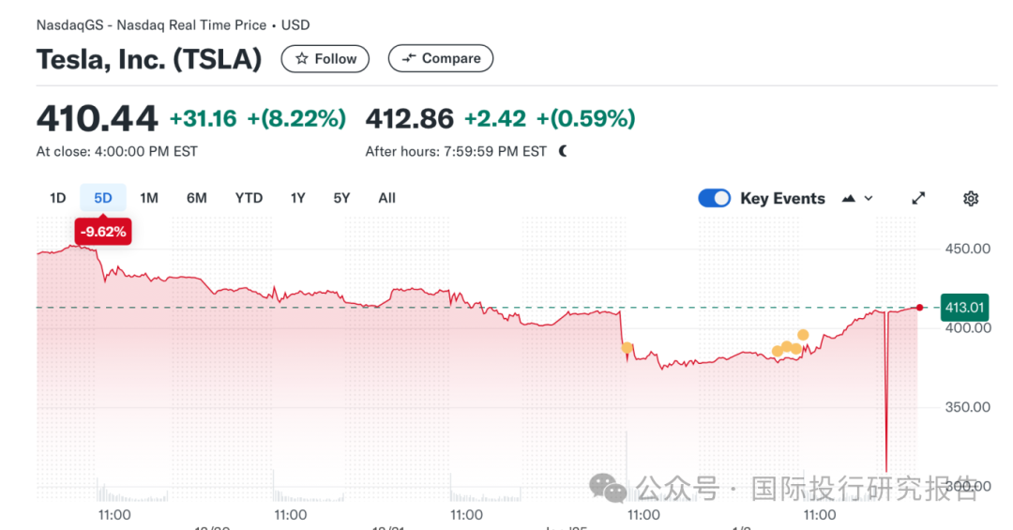
Task: Click the red current price dot
Action: (x=919, y=308)
